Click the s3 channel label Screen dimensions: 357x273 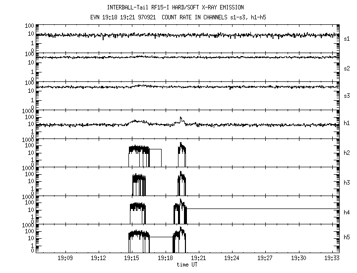tap(348, 95)
